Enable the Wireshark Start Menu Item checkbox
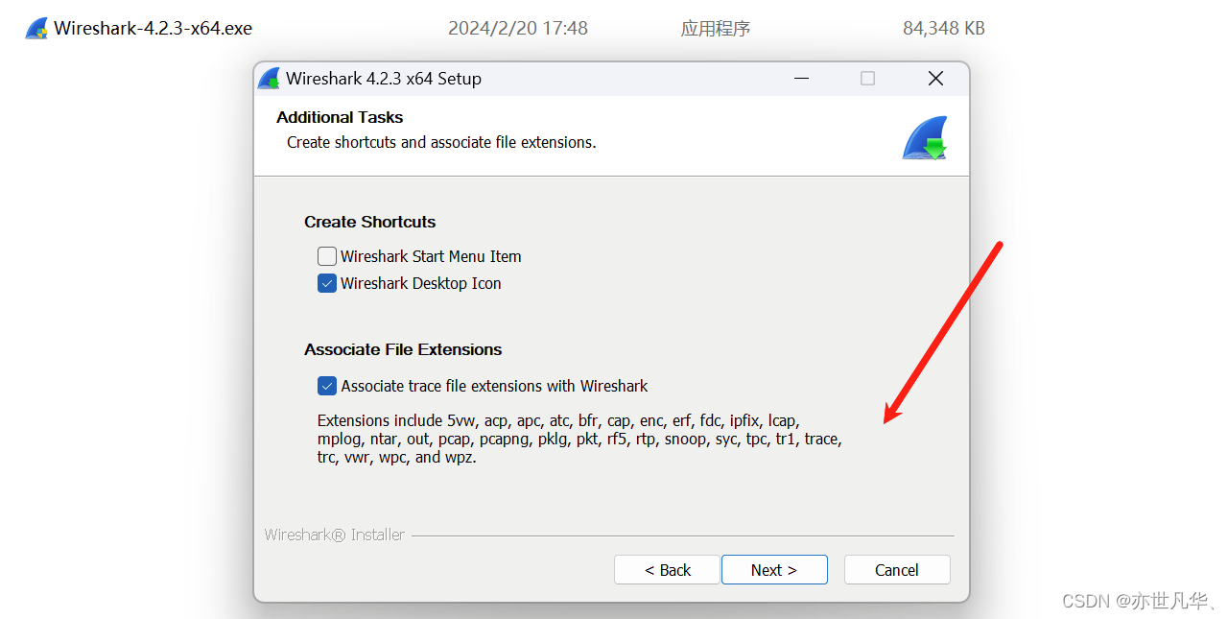Image resolution: width=1228 pixels, height=619 pixels. click(x=326, y=256)
